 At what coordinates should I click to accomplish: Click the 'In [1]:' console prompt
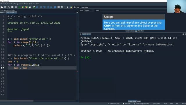[86, 57]
